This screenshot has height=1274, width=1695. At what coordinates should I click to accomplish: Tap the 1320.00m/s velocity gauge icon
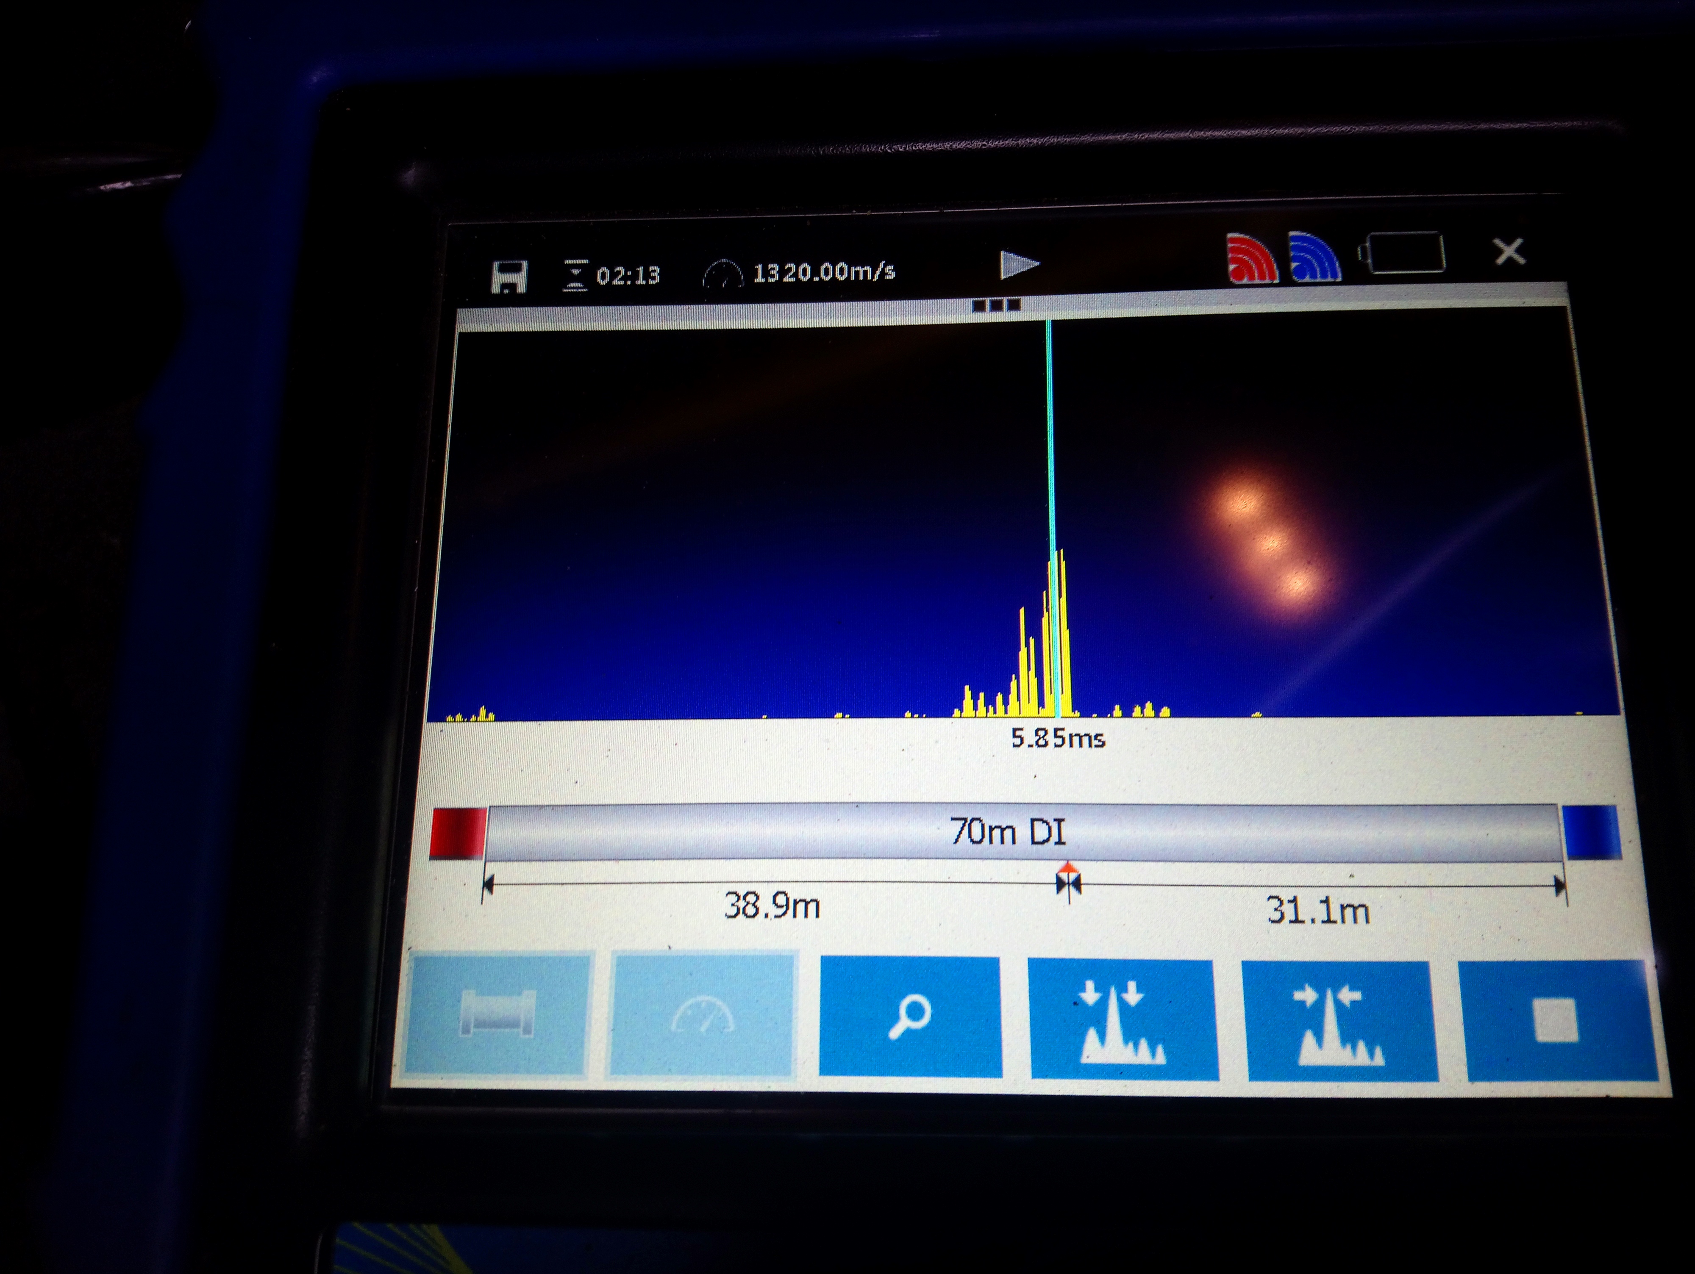[x=722, y=275]
